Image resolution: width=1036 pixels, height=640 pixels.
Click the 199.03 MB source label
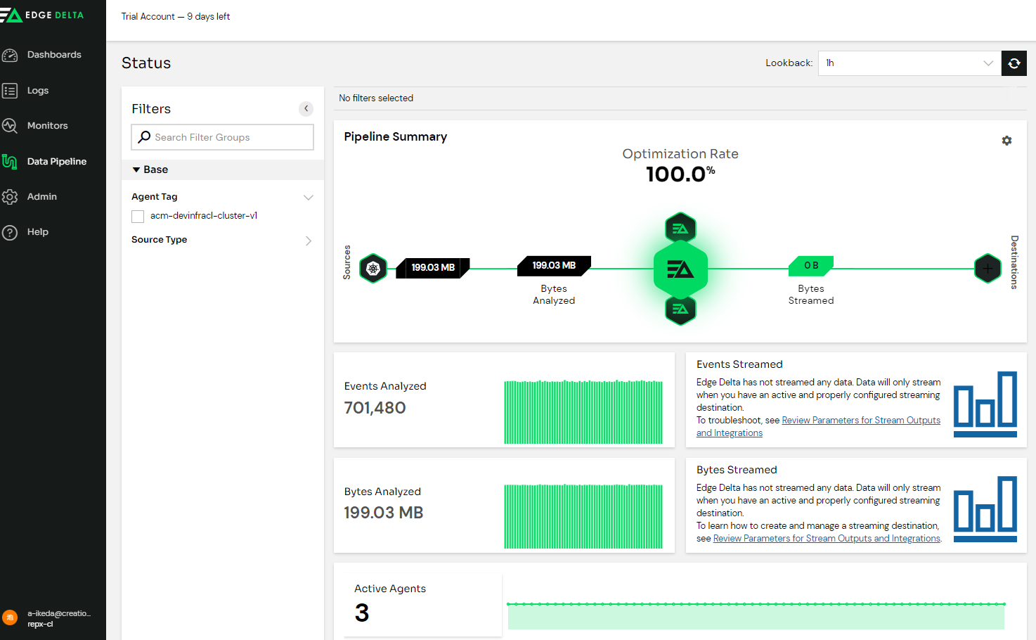433,268
